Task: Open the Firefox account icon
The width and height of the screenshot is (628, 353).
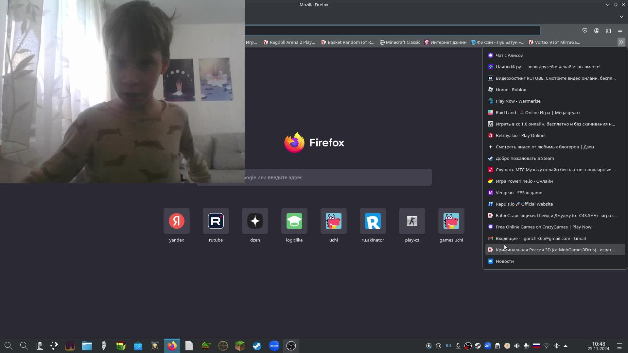Action: click(x=597, y=30)
